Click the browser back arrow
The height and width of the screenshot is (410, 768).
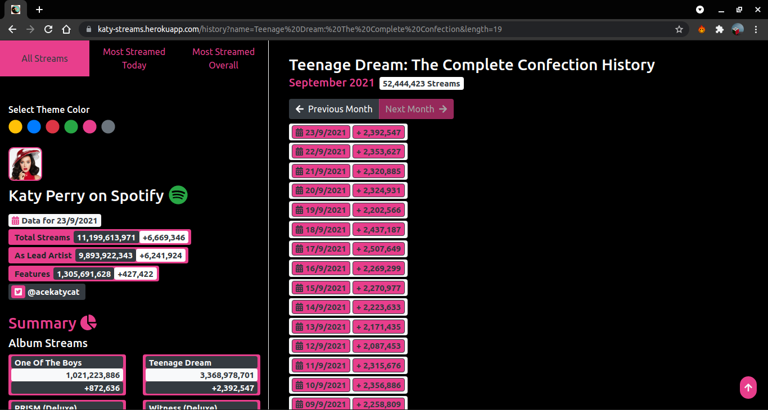[12, 29]
